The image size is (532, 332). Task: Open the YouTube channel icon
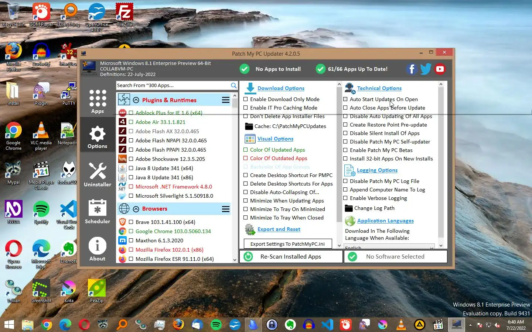point(440,69)
